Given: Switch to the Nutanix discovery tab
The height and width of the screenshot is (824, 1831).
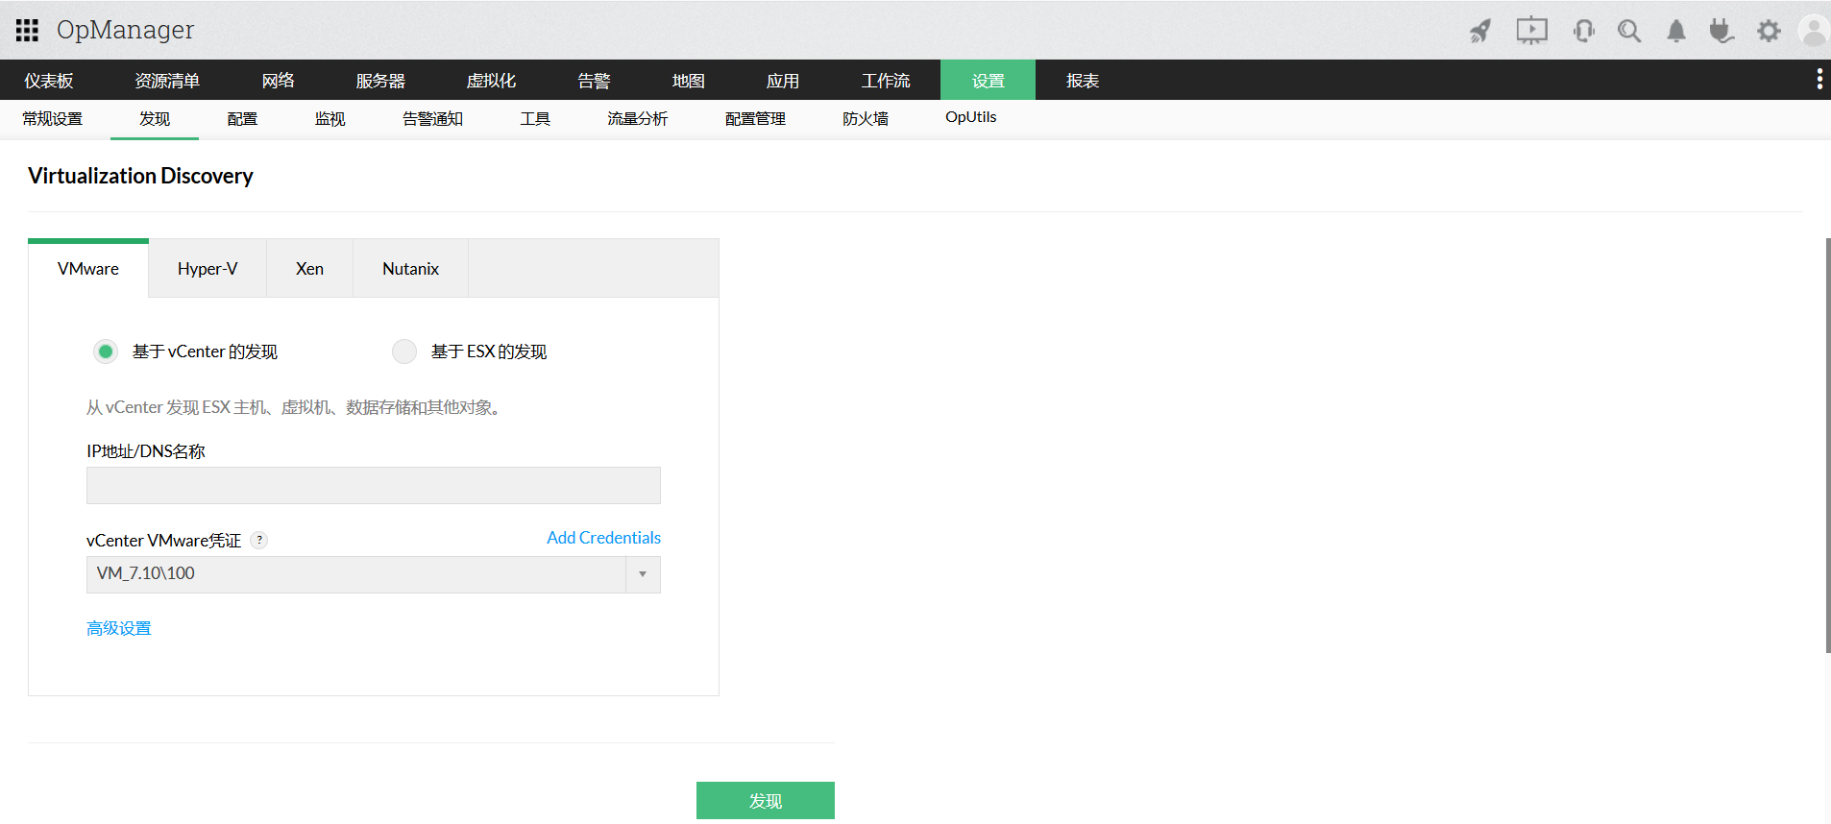Looking at the screenshot, I should [410, 269].
